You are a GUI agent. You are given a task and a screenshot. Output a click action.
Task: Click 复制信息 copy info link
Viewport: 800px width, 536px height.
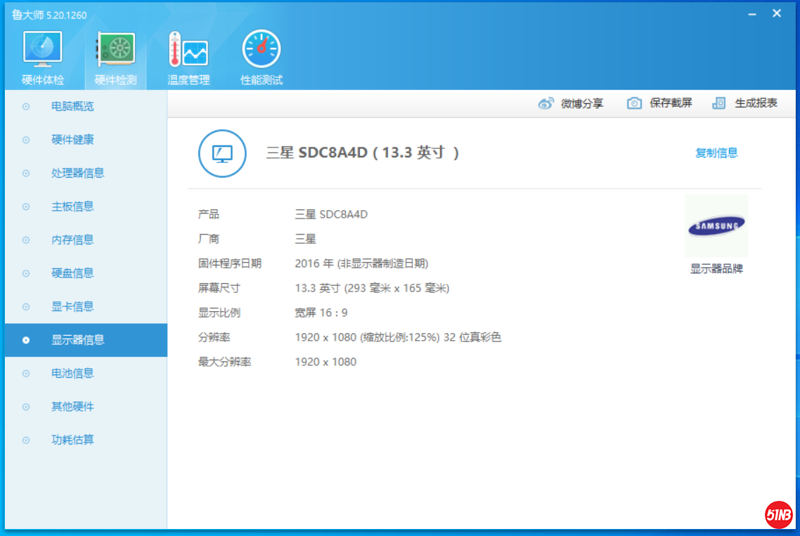[716, 153]
